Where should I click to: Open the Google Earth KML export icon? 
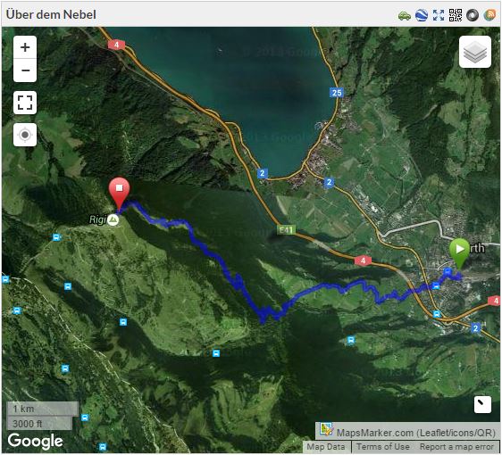click(x=422, y=15)
